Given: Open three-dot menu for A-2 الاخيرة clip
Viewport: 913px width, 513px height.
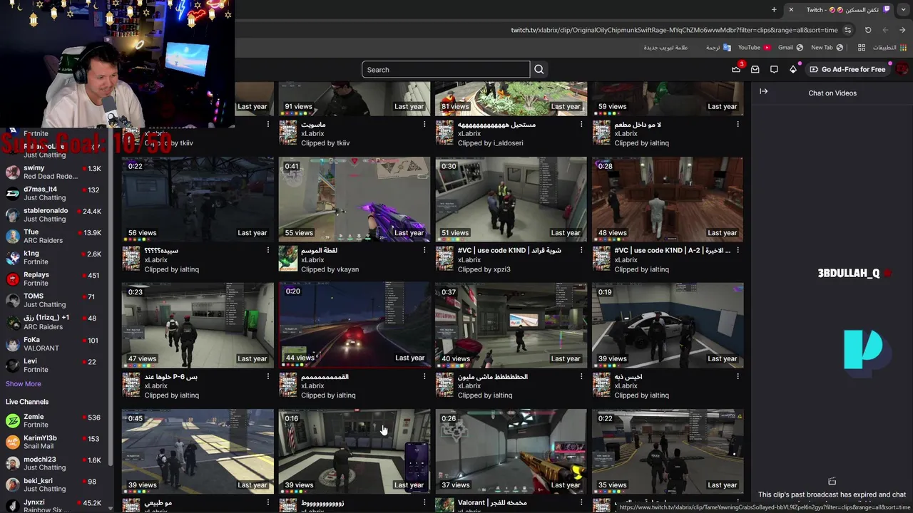Looking at the screenshot, I should click(x=738, y=250).
